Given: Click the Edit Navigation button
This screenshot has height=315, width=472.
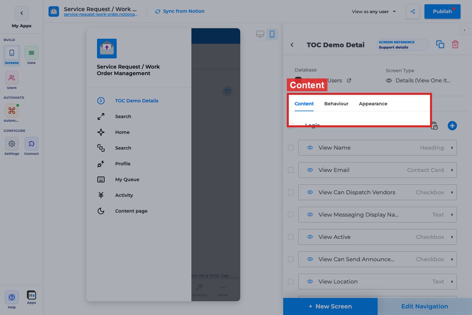Looking at the screenshot, I should (x=425, y=306).
